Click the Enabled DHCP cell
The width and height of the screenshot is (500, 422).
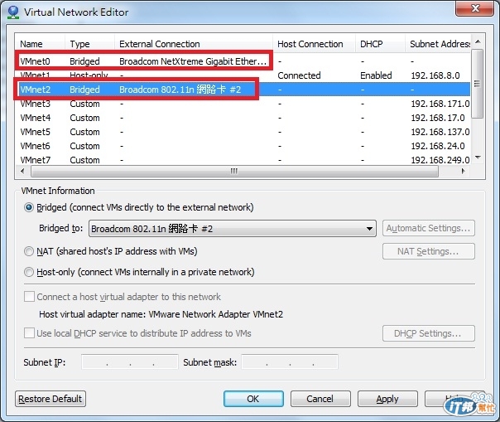click(x=376, y=75)
